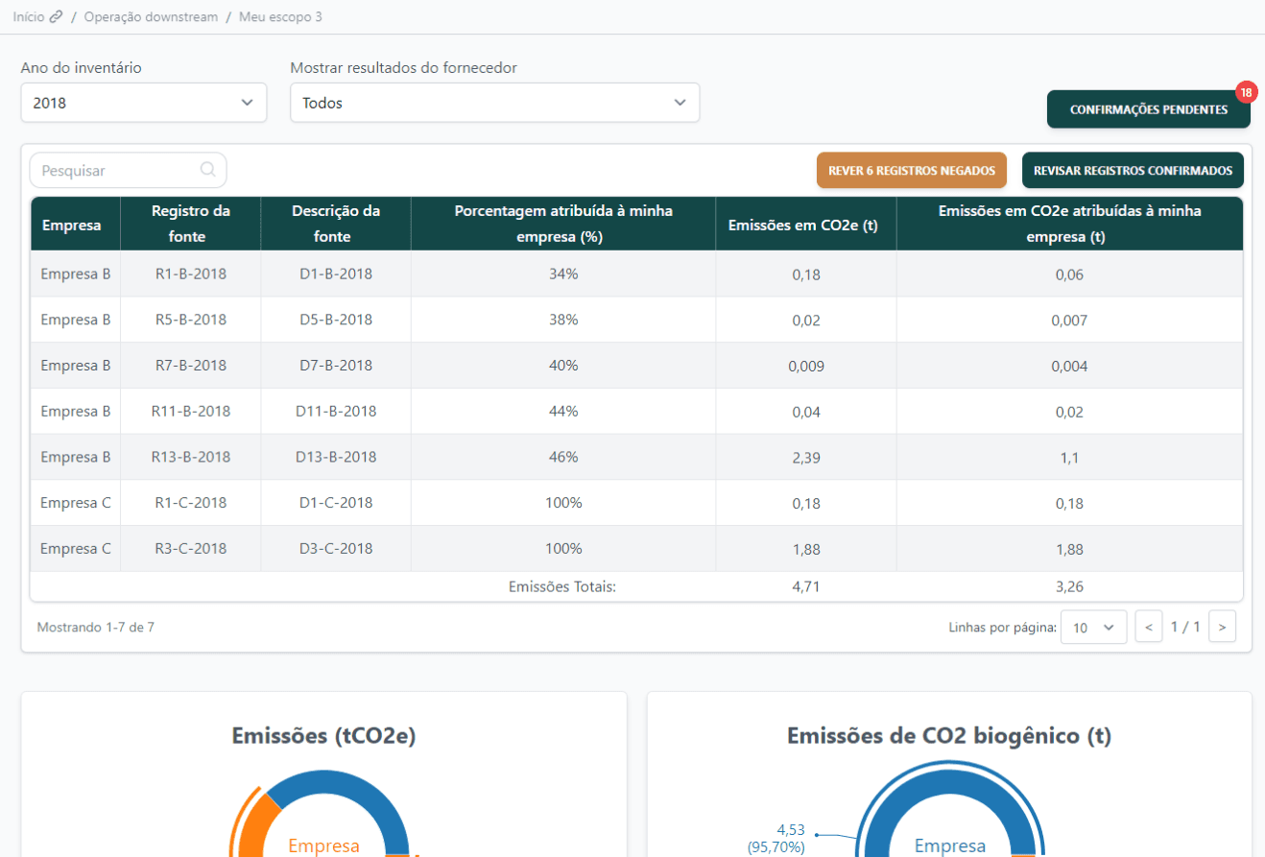Click the D3-C-2018 description cell
The image size is (1265, 857).
click(336, 549)
